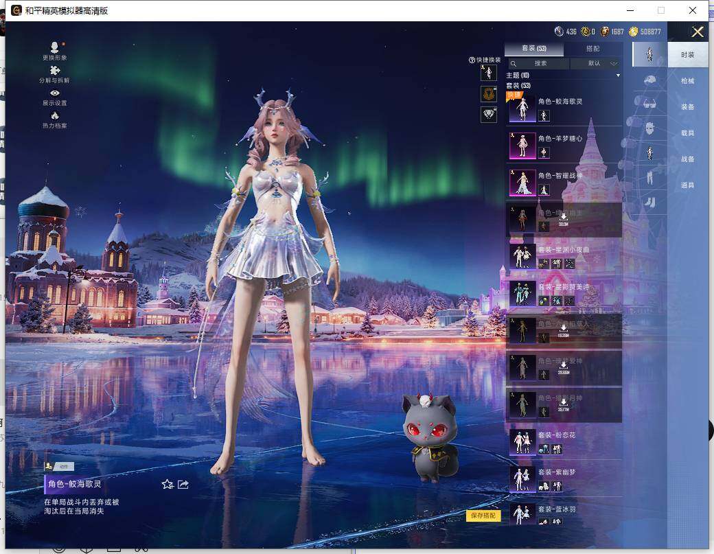Image resolution: width=714 pixels, height=554 pixels.
Task: Select 角色-智耀战神 outfit thumbnail
Action: [522, 183]
